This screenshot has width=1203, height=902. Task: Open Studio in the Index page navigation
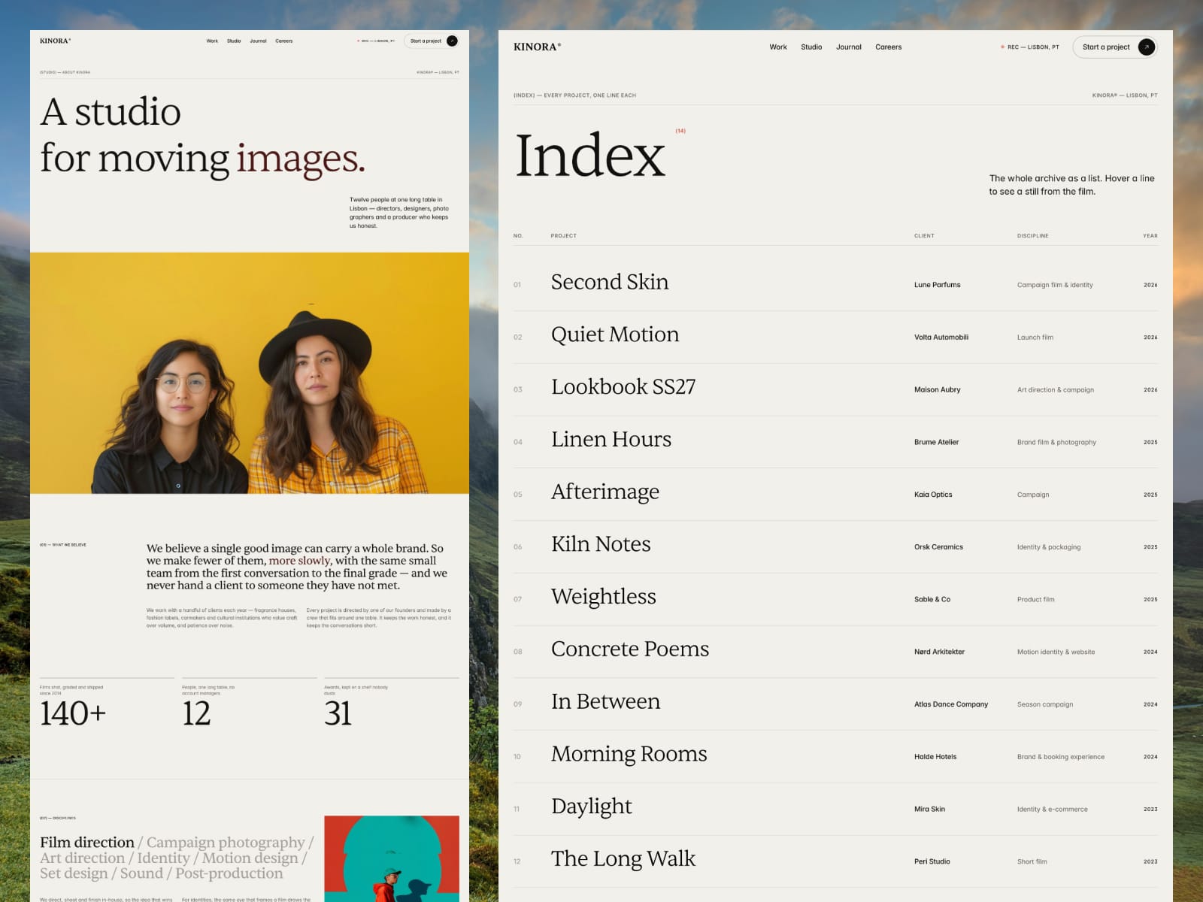coord(811,47)
